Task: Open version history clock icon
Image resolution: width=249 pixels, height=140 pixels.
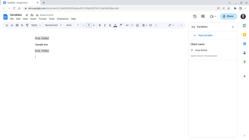Action: point(195,16)
